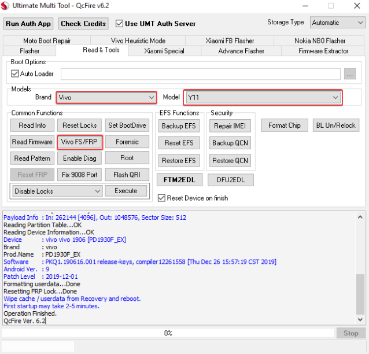Click the Format Chip button

285,125
